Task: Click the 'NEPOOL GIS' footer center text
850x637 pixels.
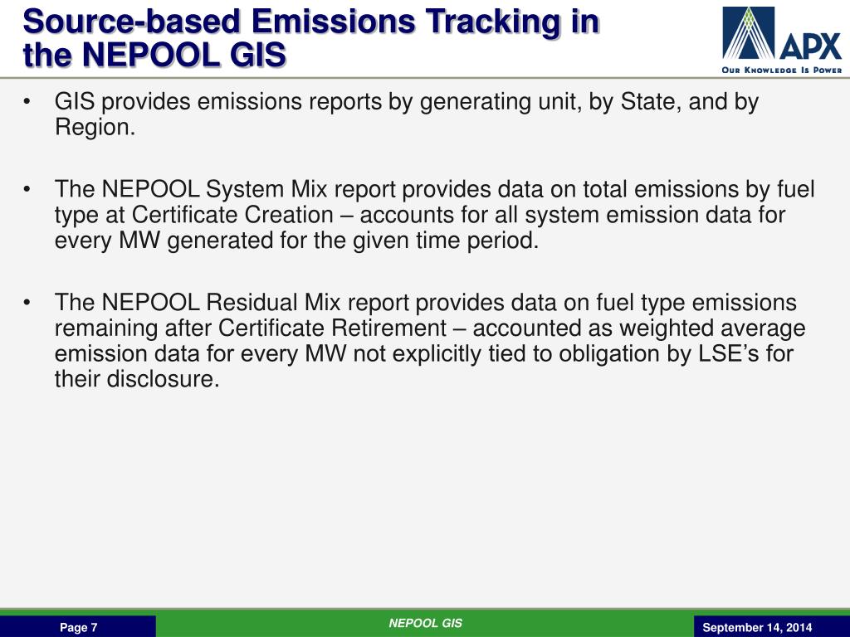Action: tap(425, 624)
